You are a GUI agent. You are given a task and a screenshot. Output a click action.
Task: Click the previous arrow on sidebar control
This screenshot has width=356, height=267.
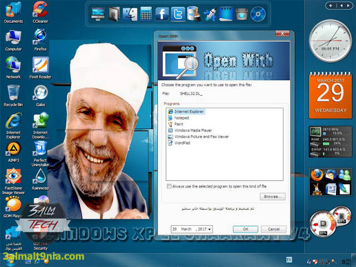click(x=341, y=6)
